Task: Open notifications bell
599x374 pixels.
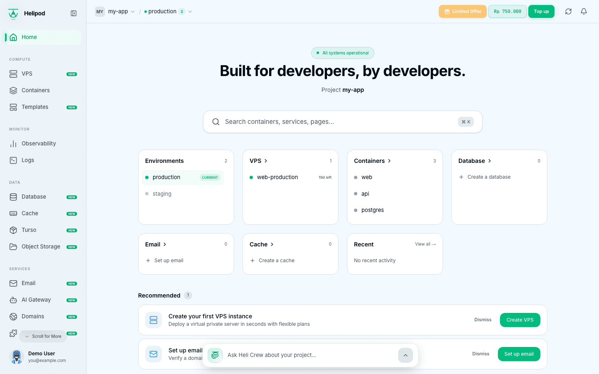Action: coord(584,12)
